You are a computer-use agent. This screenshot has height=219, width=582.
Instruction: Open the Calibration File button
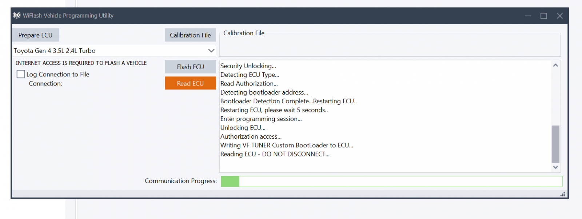[x=190, y=35]
